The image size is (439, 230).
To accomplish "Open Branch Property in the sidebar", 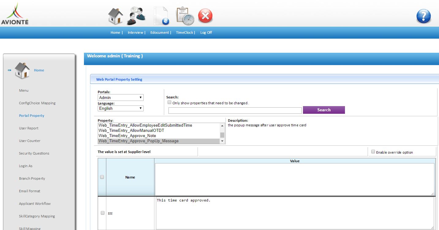I will (32, 178).
